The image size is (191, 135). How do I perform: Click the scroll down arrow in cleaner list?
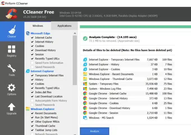point(75,134)
